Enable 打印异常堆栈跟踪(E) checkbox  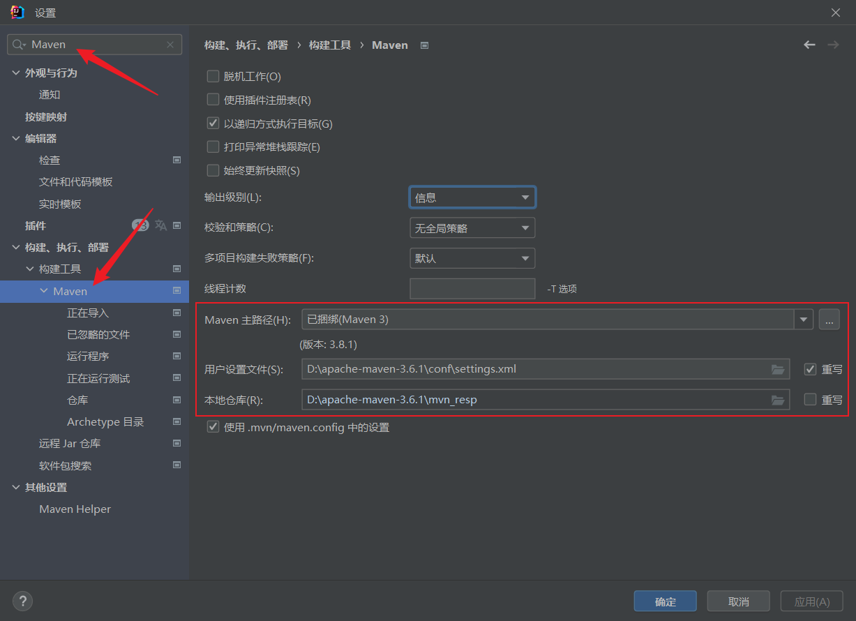(213, 147)
